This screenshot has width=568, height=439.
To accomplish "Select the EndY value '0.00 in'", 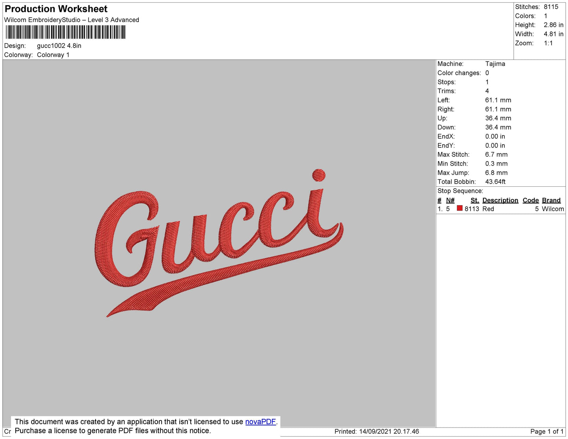I will pyautogui.click(x=495, y=145).
